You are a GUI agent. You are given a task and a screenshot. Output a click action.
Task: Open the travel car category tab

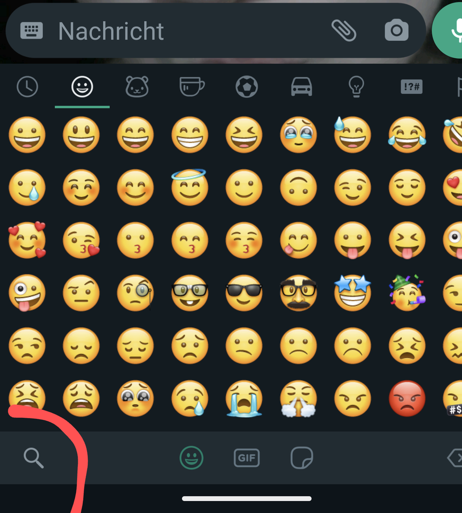pos(301,87)
